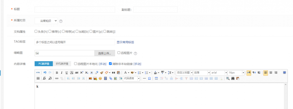Open help icon beside 所属栏目 dropdown
The height and width of the screenshot is (109, 293).
pyautogui.click(x=61, y=21)
